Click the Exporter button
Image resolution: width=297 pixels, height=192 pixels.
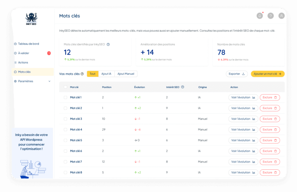[237, 74]
